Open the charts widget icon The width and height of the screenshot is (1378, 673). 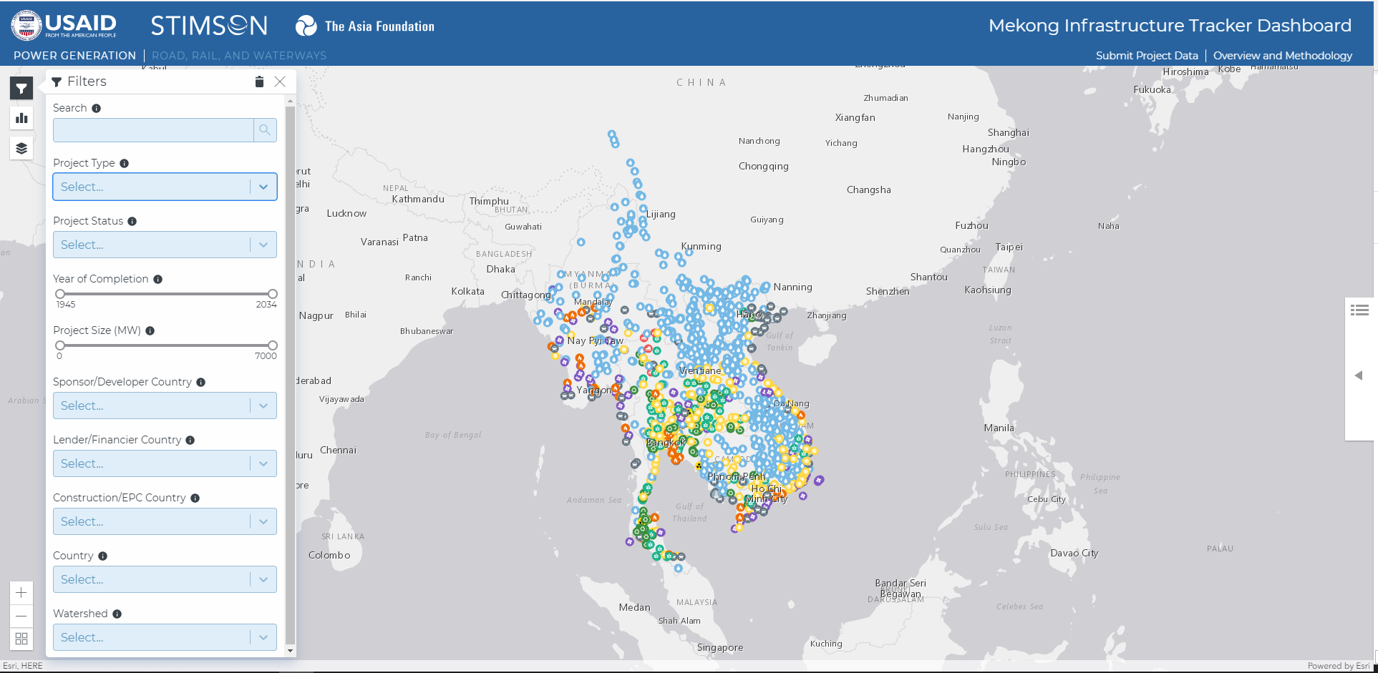pos(21,118)
